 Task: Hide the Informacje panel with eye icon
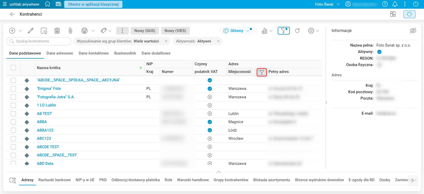click(x=413, y=31)
